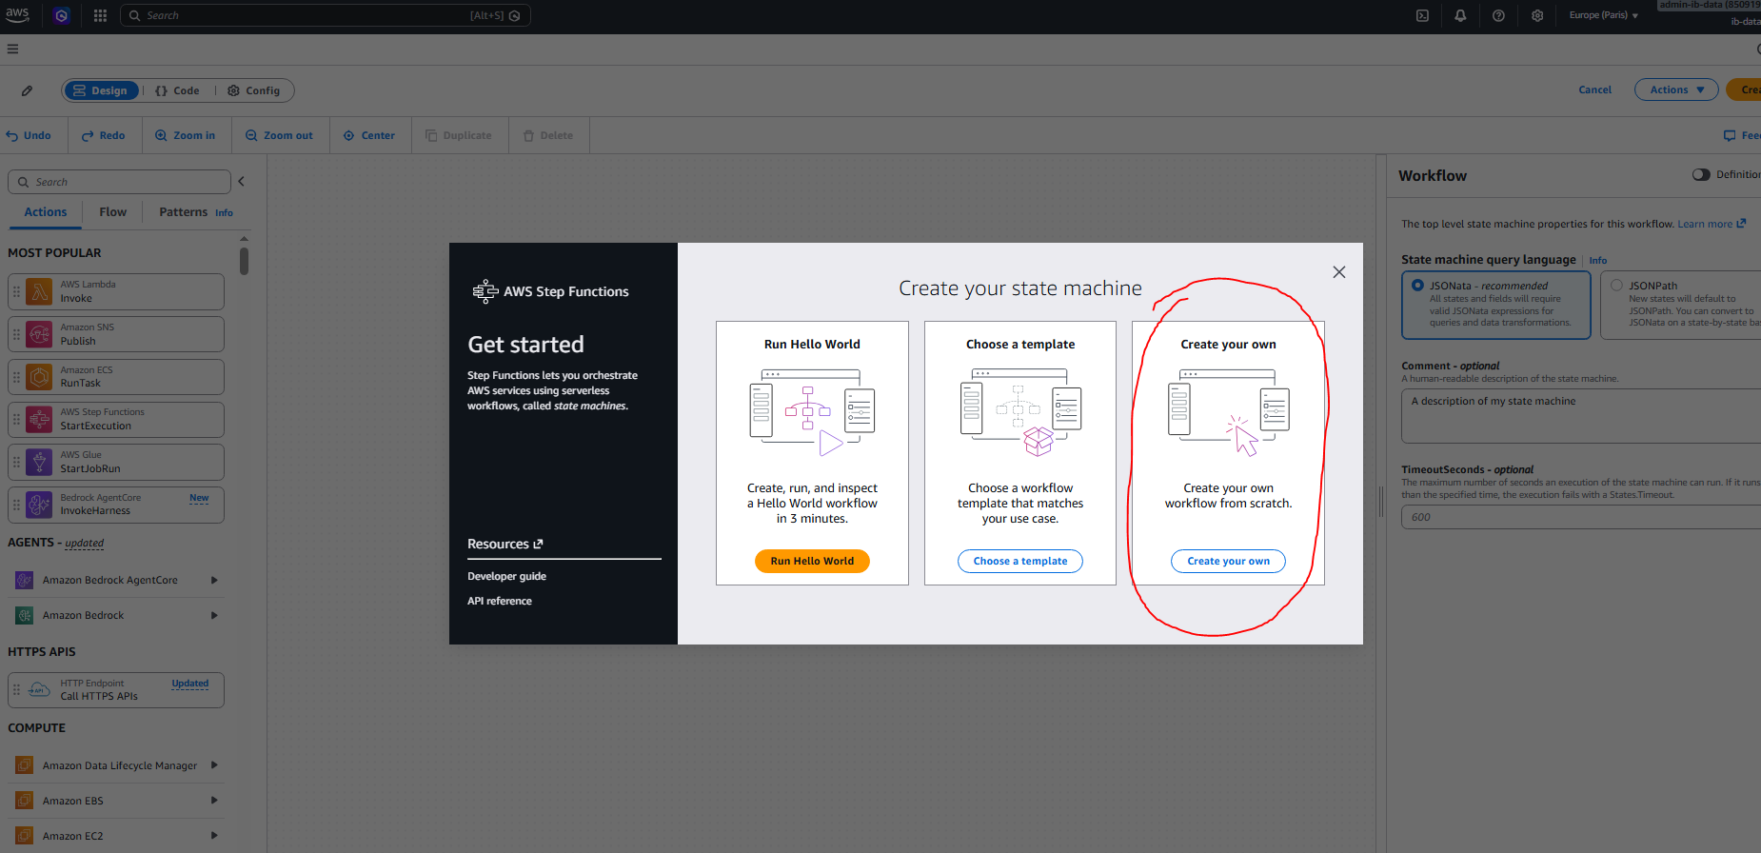Expand Amazon EBS actions list
Screen dimensions: 1761x853
click(214, 801)
